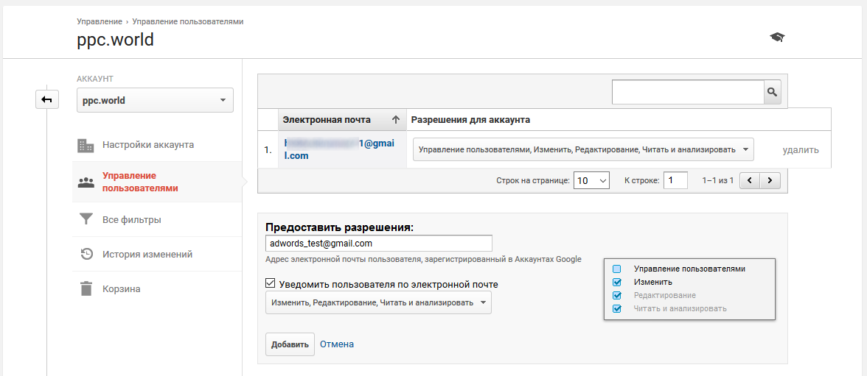The width and height of the screenshot is (867, 376).
Task: Click the search magnifier button
Action: coord(773,92)
